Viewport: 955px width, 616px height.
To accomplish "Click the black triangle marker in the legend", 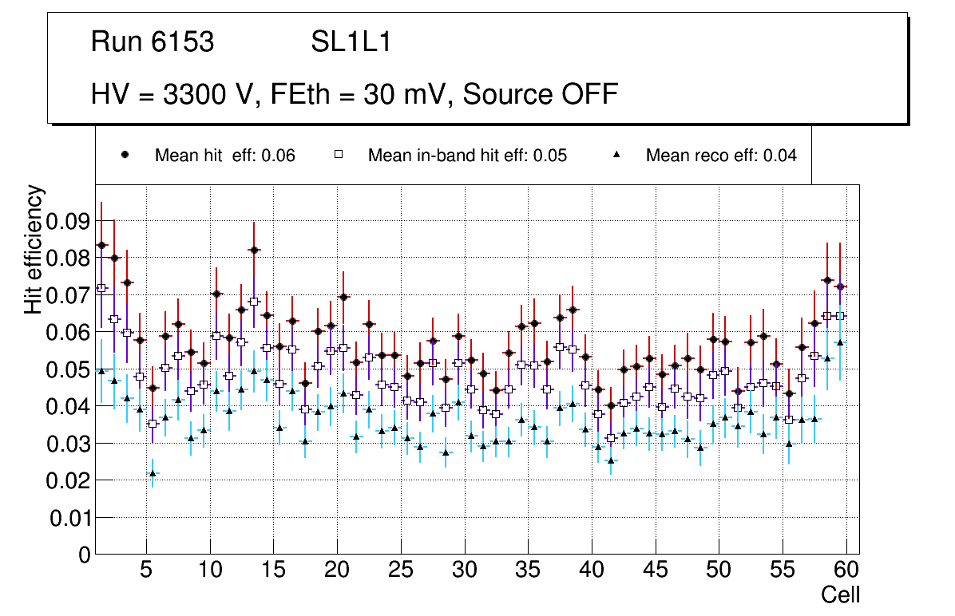I will pos(617,156).
